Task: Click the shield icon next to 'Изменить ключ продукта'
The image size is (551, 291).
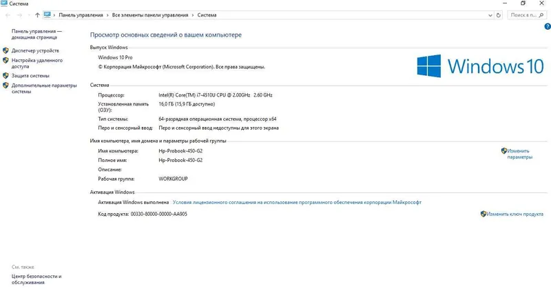Action: 484,214
